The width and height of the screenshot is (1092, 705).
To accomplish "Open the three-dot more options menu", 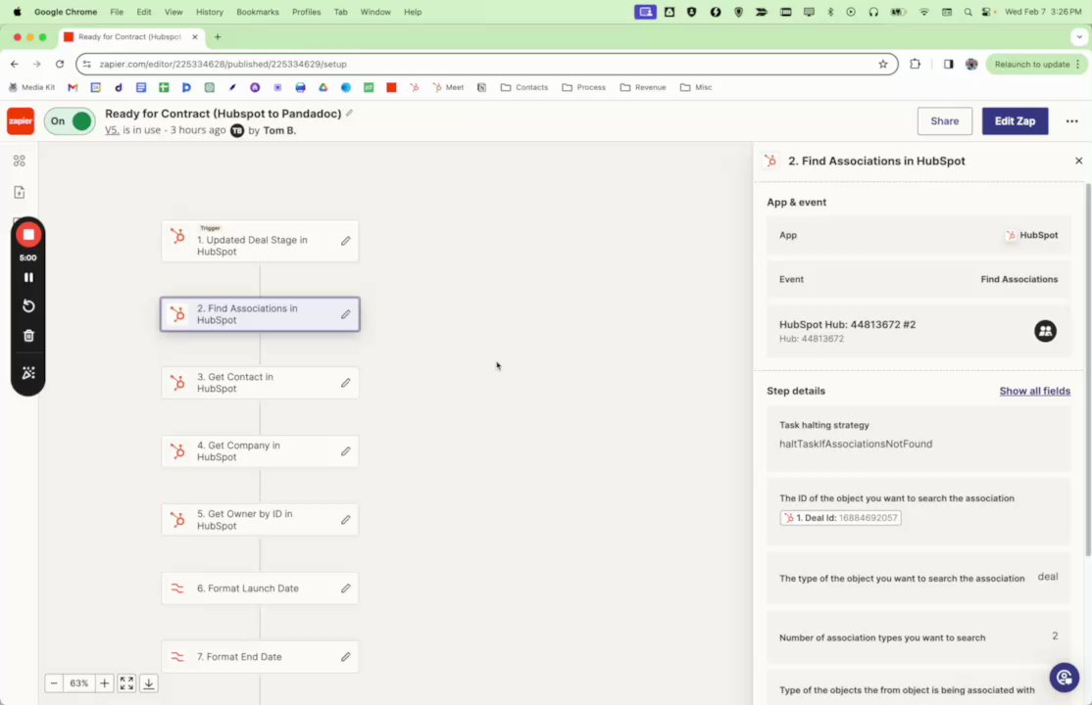I will 1071,121.
